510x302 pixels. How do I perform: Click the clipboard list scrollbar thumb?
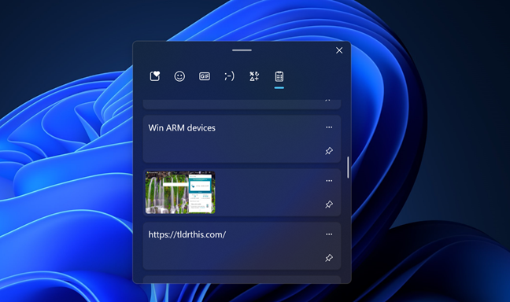click(x=348, y=168)
